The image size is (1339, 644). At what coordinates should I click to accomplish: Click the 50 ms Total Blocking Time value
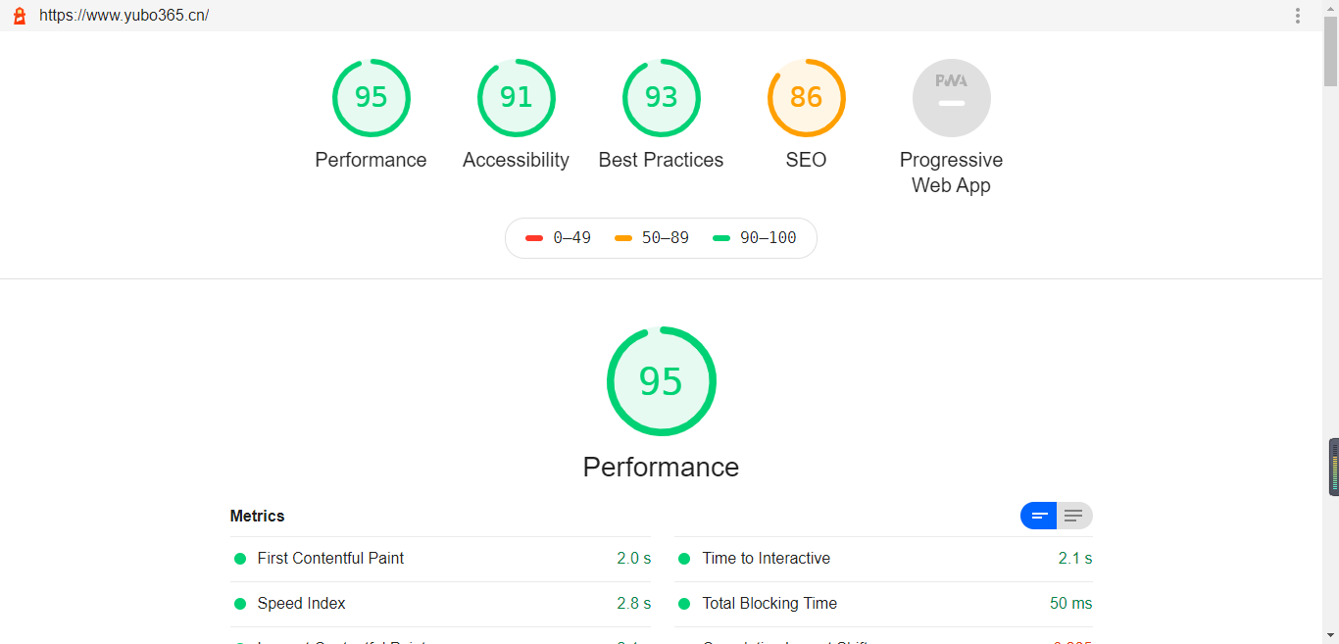pyautogui.click(x=1070, y=604)
